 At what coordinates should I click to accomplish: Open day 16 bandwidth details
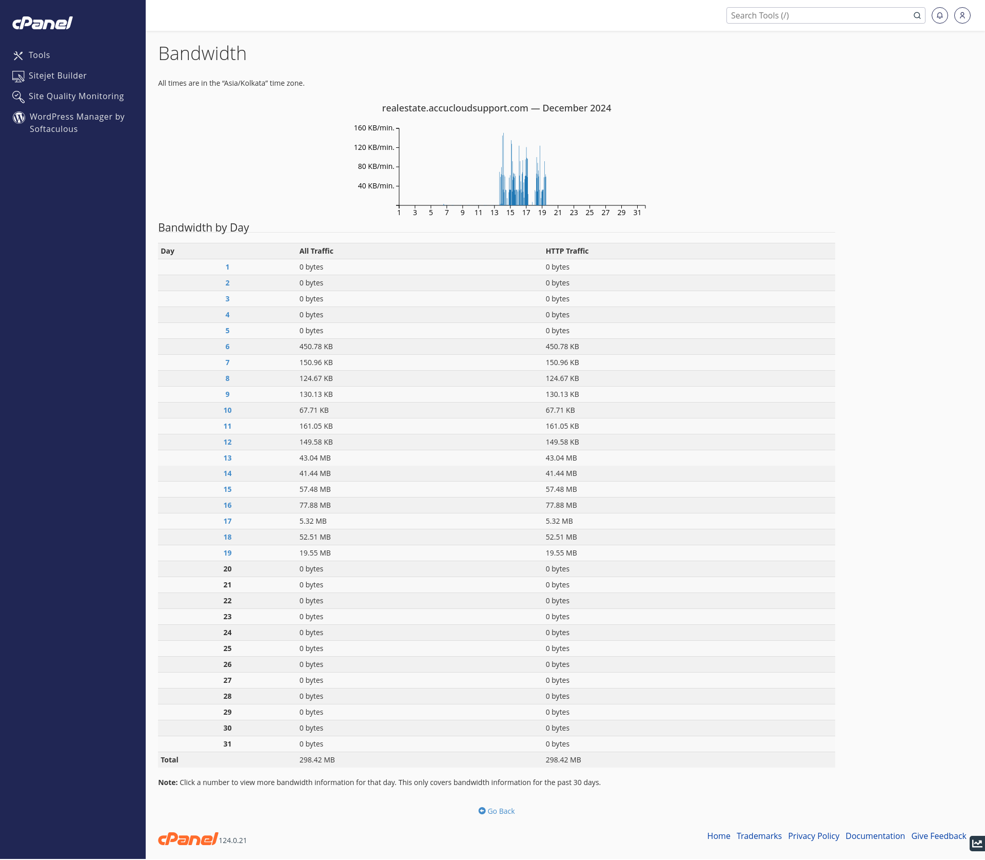[227, 505]
